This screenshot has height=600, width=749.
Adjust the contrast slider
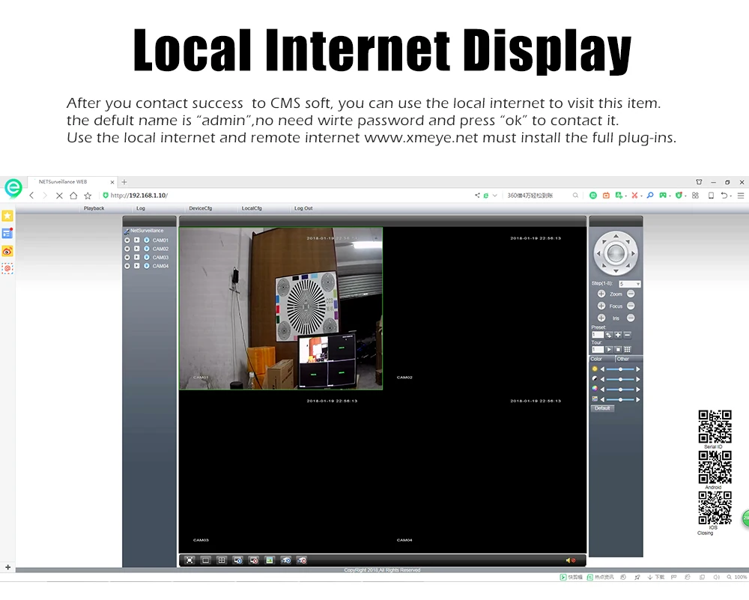[x=620, y=379]
